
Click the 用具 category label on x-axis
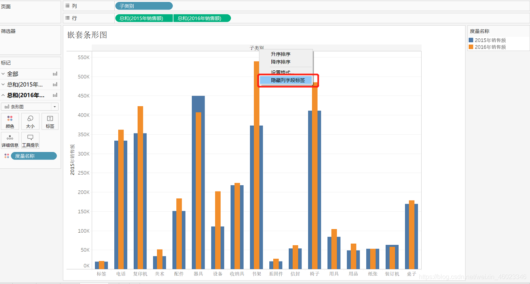pos(334,274)
